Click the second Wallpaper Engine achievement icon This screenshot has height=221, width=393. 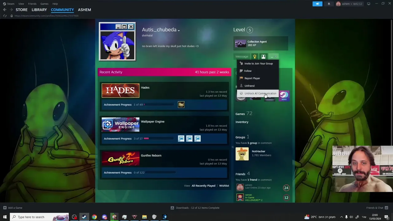(x=189, y=138)
